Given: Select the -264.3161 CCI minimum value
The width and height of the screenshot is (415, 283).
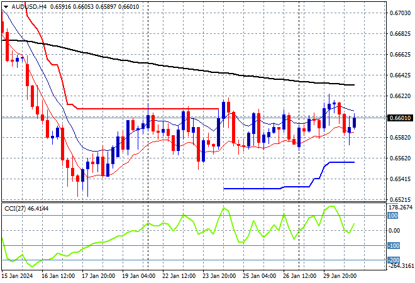Looking at the screenshot, I should coord(401,265).
